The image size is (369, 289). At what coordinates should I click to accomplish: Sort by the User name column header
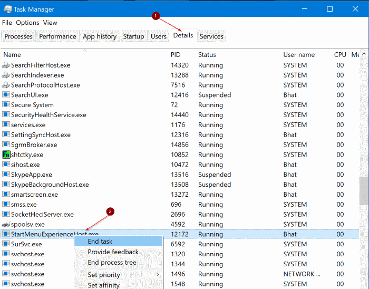pos(299,55)
